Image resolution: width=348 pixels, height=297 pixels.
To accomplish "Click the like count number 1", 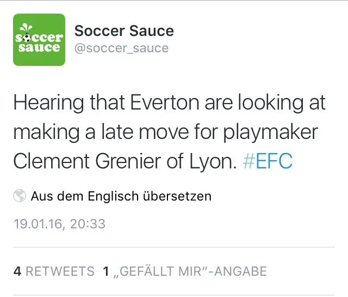I will 106,271.
